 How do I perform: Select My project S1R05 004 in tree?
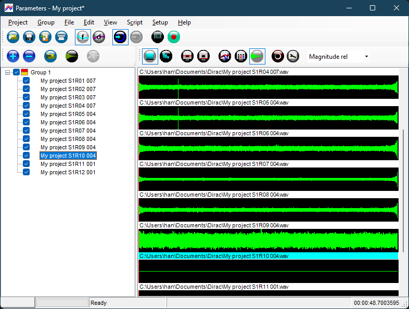click(x=68, y=114)
